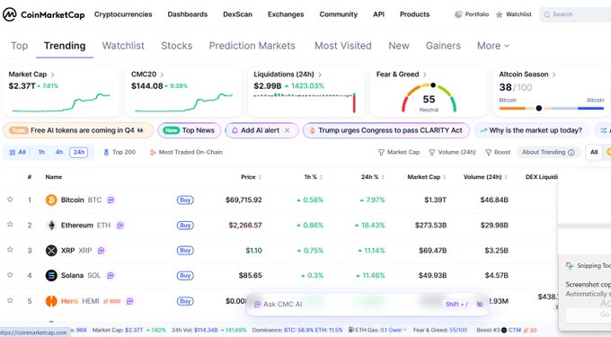Click the Bitcoin coin logo
611x337 pixels.
click(x=51, y=200)
